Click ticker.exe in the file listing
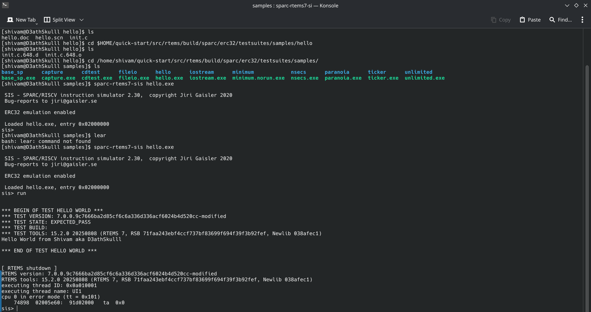Viewport: 591px width, 312px height. (x=383, y=78)
